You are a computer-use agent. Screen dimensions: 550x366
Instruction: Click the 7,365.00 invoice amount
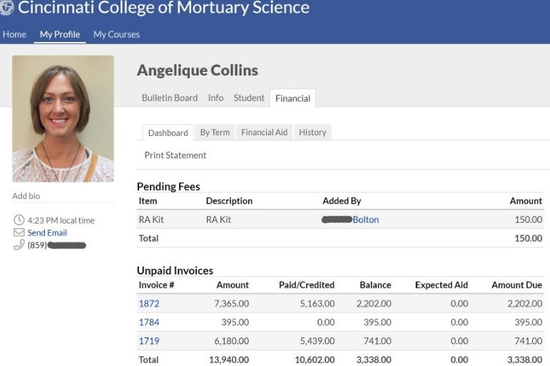pyautogui.click(x=232, y=303)
